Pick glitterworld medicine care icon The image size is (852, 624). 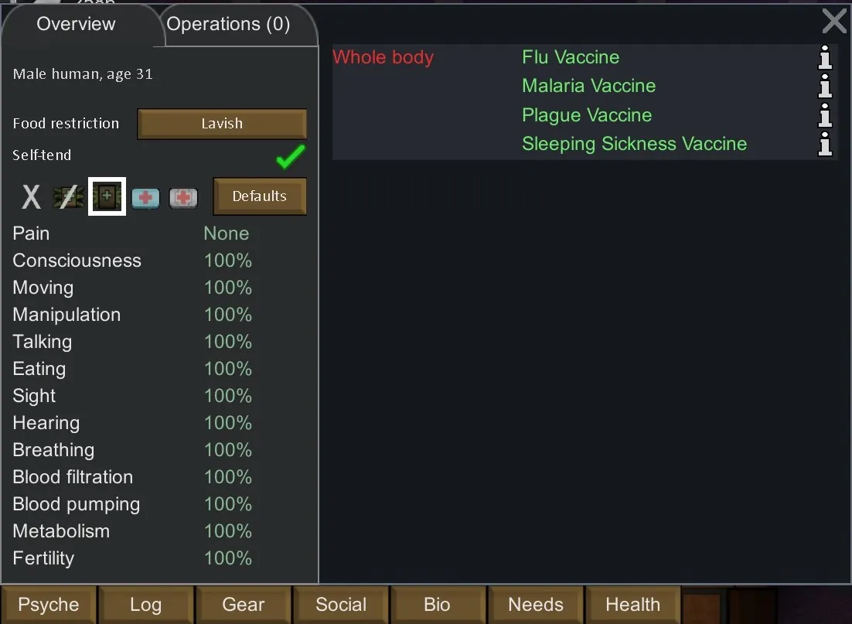[x=183, y=198]
